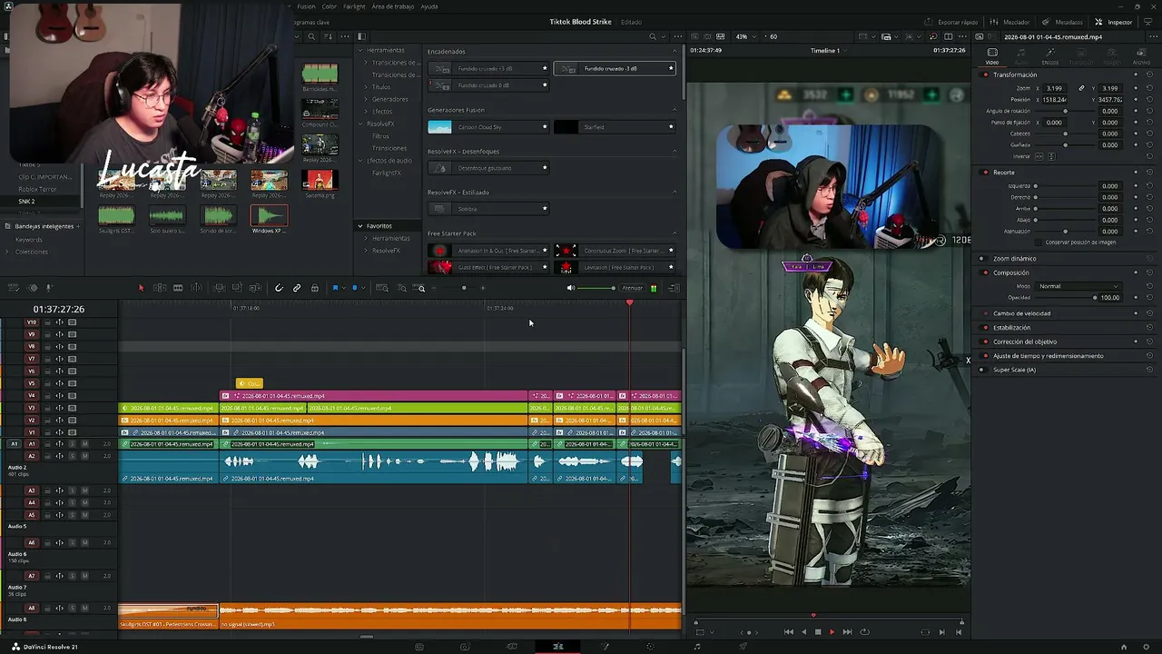Open the Fairlight page music note icon
Screen dimensions: 1162x654
point(697,647)
